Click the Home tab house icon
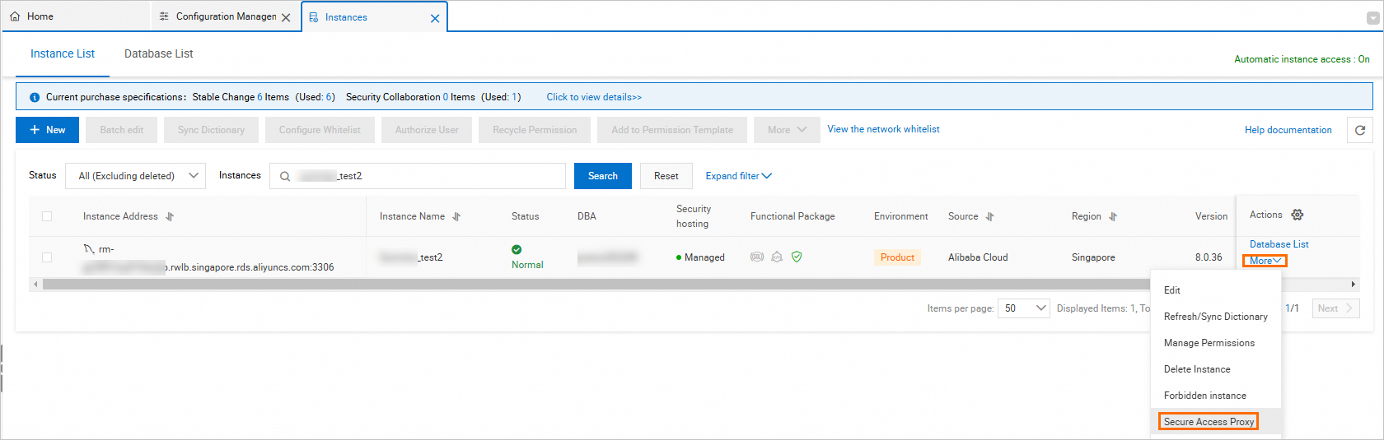1384x440 pixels. pos(15,16)
